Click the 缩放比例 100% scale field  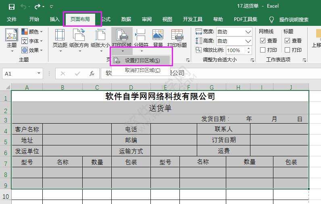235,50
